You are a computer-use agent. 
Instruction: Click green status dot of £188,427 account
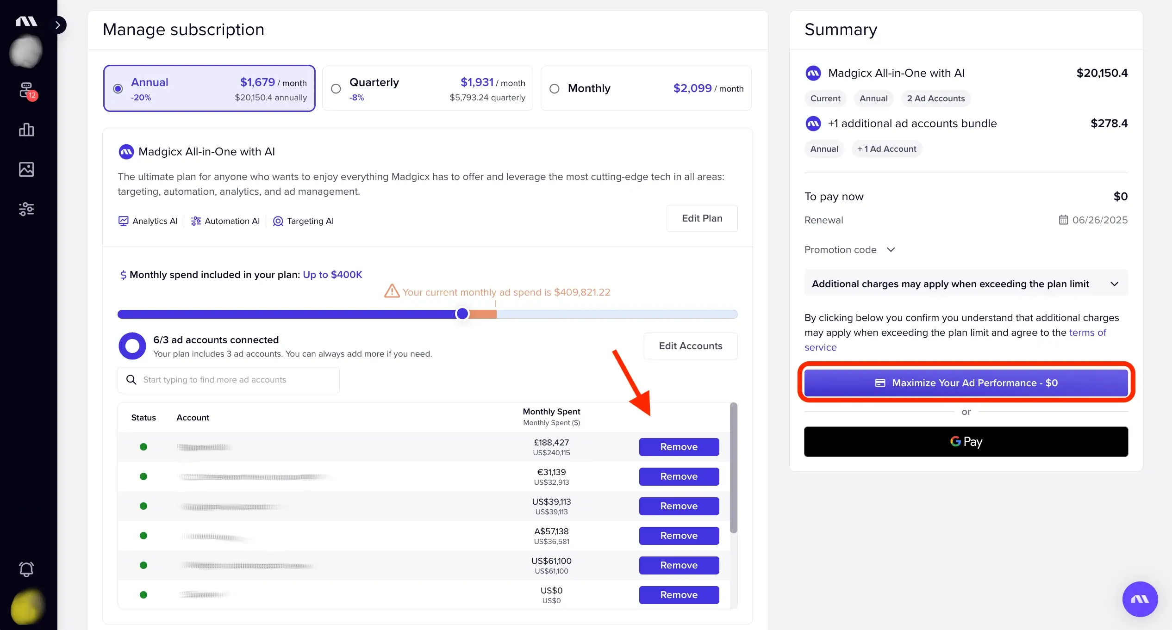143,447
